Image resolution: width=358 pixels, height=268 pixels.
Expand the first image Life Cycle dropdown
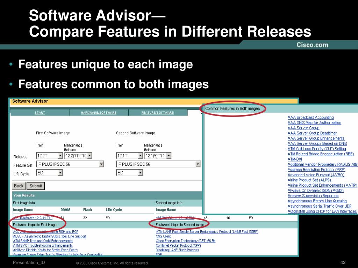49,173
